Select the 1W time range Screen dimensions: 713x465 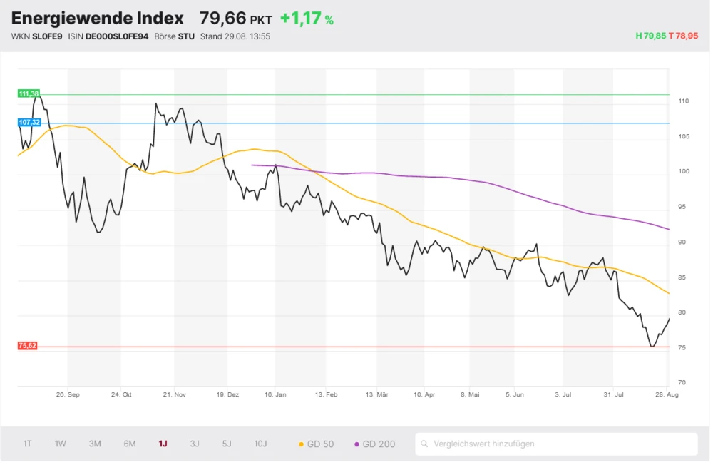(x=61, y=444)
